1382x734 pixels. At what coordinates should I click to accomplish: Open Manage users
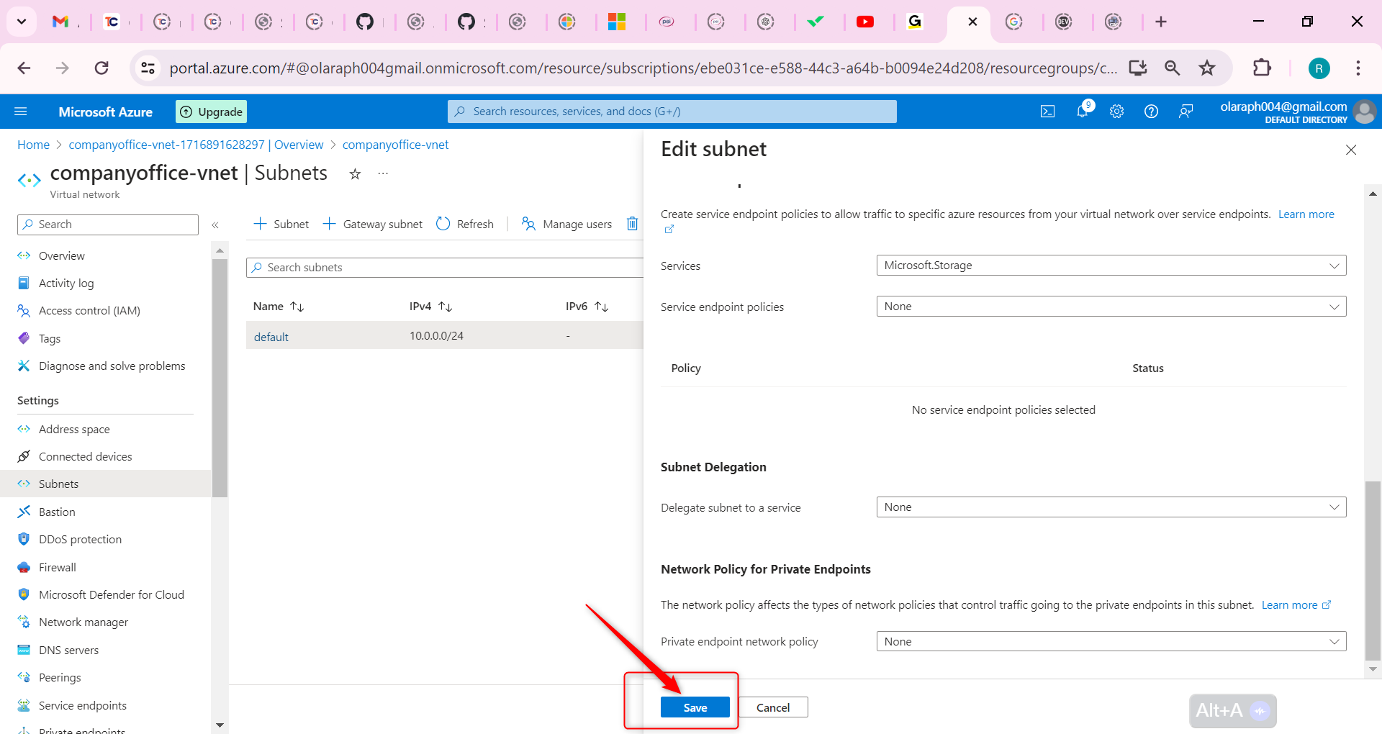[x=566, y=224]
